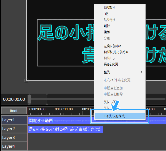This screenshot has width=166, height=151.
Task: Click the Layer4 header
Action: 14,146
